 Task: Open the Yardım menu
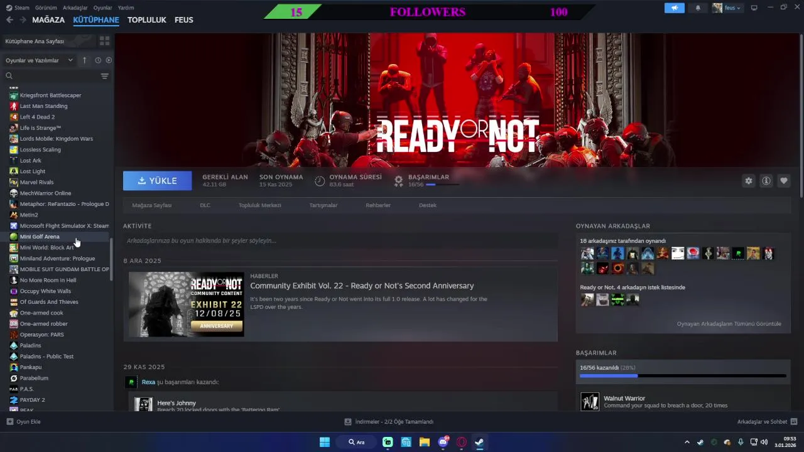pos(126,8)
